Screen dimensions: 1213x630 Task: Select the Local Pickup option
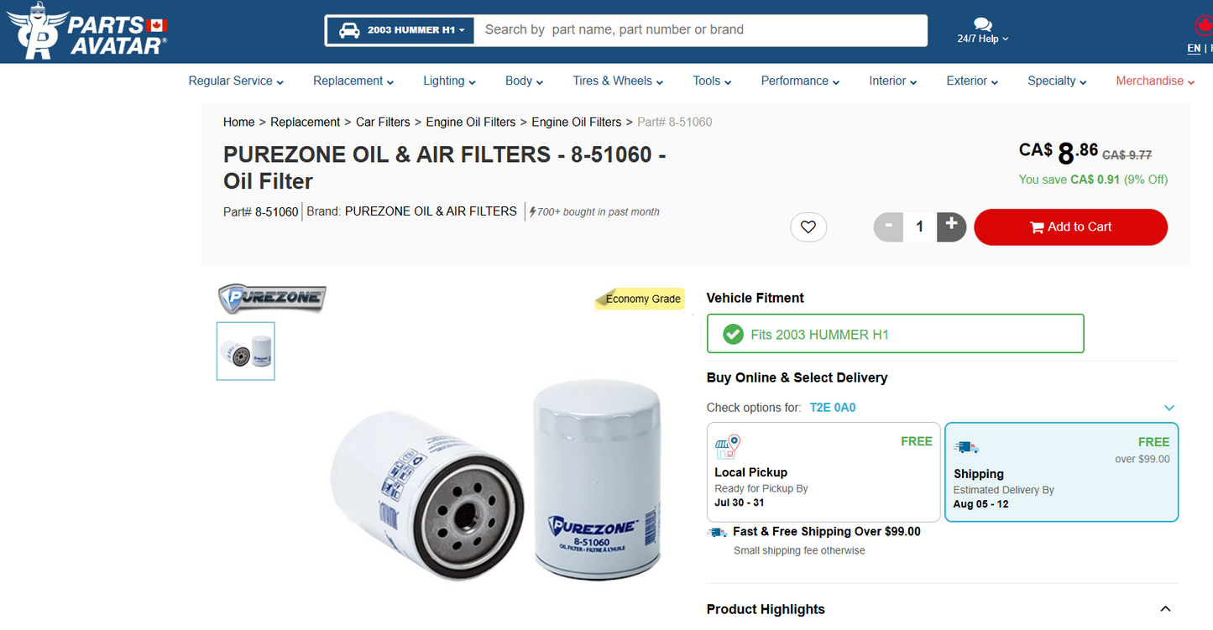pyautogui.click(x=823, y=471)
